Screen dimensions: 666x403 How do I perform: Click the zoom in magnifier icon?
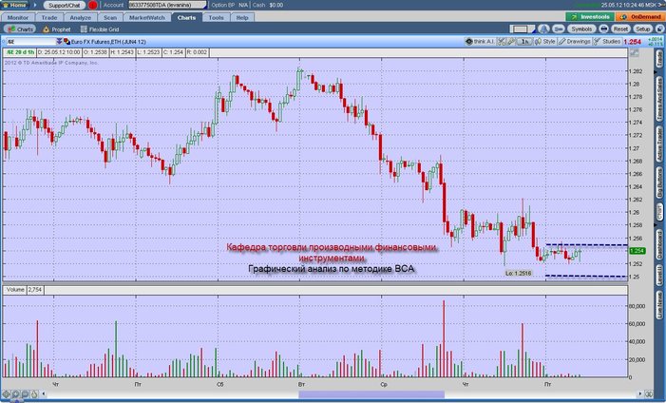point(16,394)
